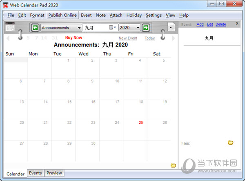Switch to the Calendar tab
Screen dimensions: 245x181
click(16, 174)
